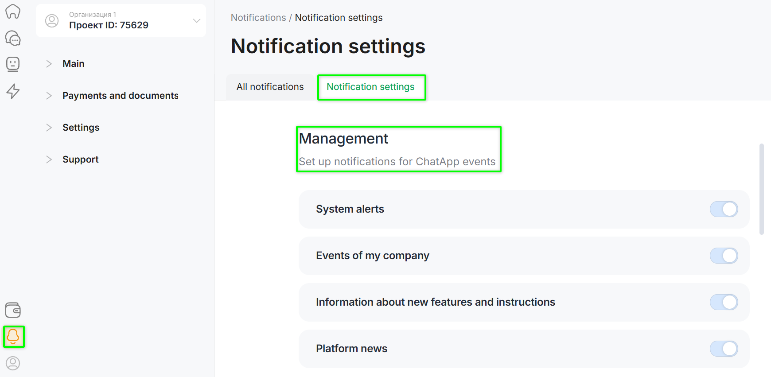The width and height of the screenshot is (771, 377).
Task: Toggle the System alerts switch
Action: [x=724, y=209]
